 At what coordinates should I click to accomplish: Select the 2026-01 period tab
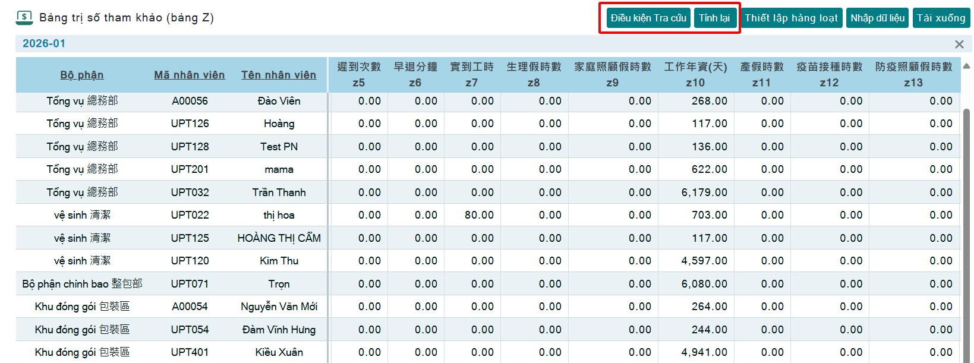click(x=44, y=43)
